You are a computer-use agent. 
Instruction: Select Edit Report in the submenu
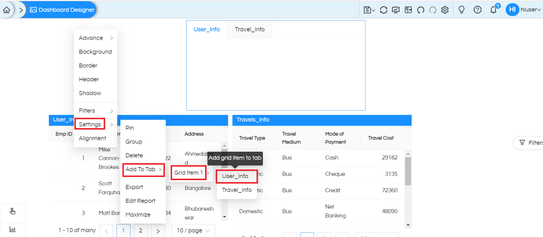(x=143, y=201)
